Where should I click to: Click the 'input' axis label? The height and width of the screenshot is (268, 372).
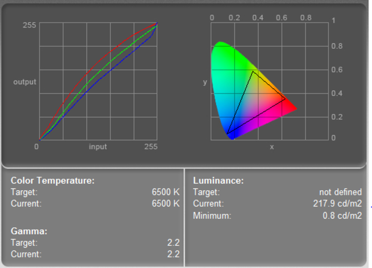(98, 147)
